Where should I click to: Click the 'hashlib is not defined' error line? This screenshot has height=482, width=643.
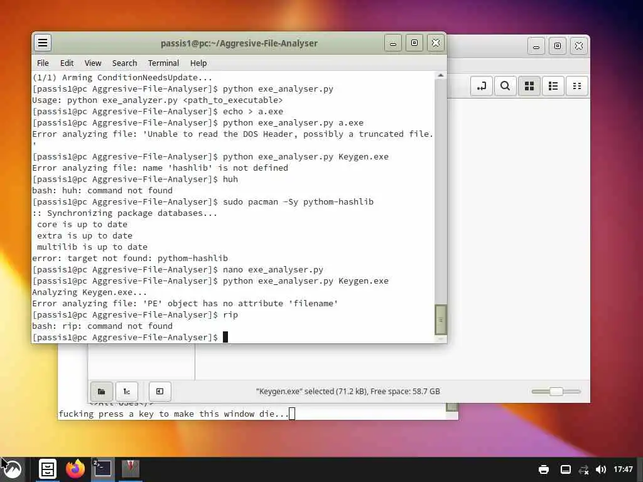pyautogui.click(x=160, y=168)
